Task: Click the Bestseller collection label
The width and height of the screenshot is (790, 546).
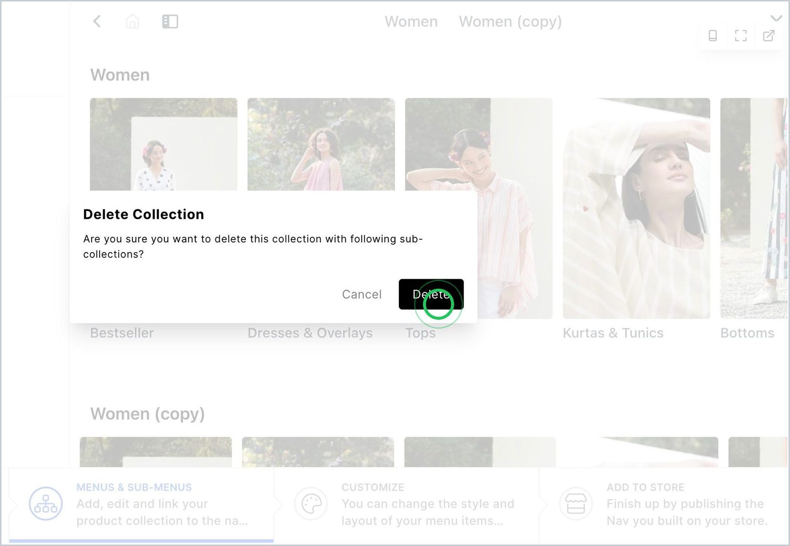Action: click(x=122, y=333)
